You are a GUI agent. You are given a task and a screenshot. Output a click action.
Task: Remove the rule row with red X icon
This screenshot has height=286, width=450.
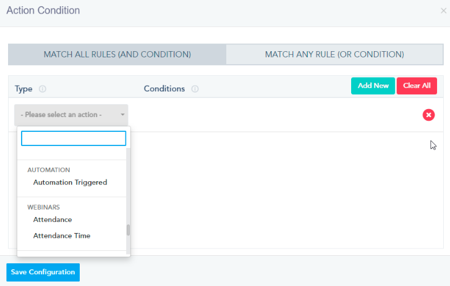(x=428, y=115)
